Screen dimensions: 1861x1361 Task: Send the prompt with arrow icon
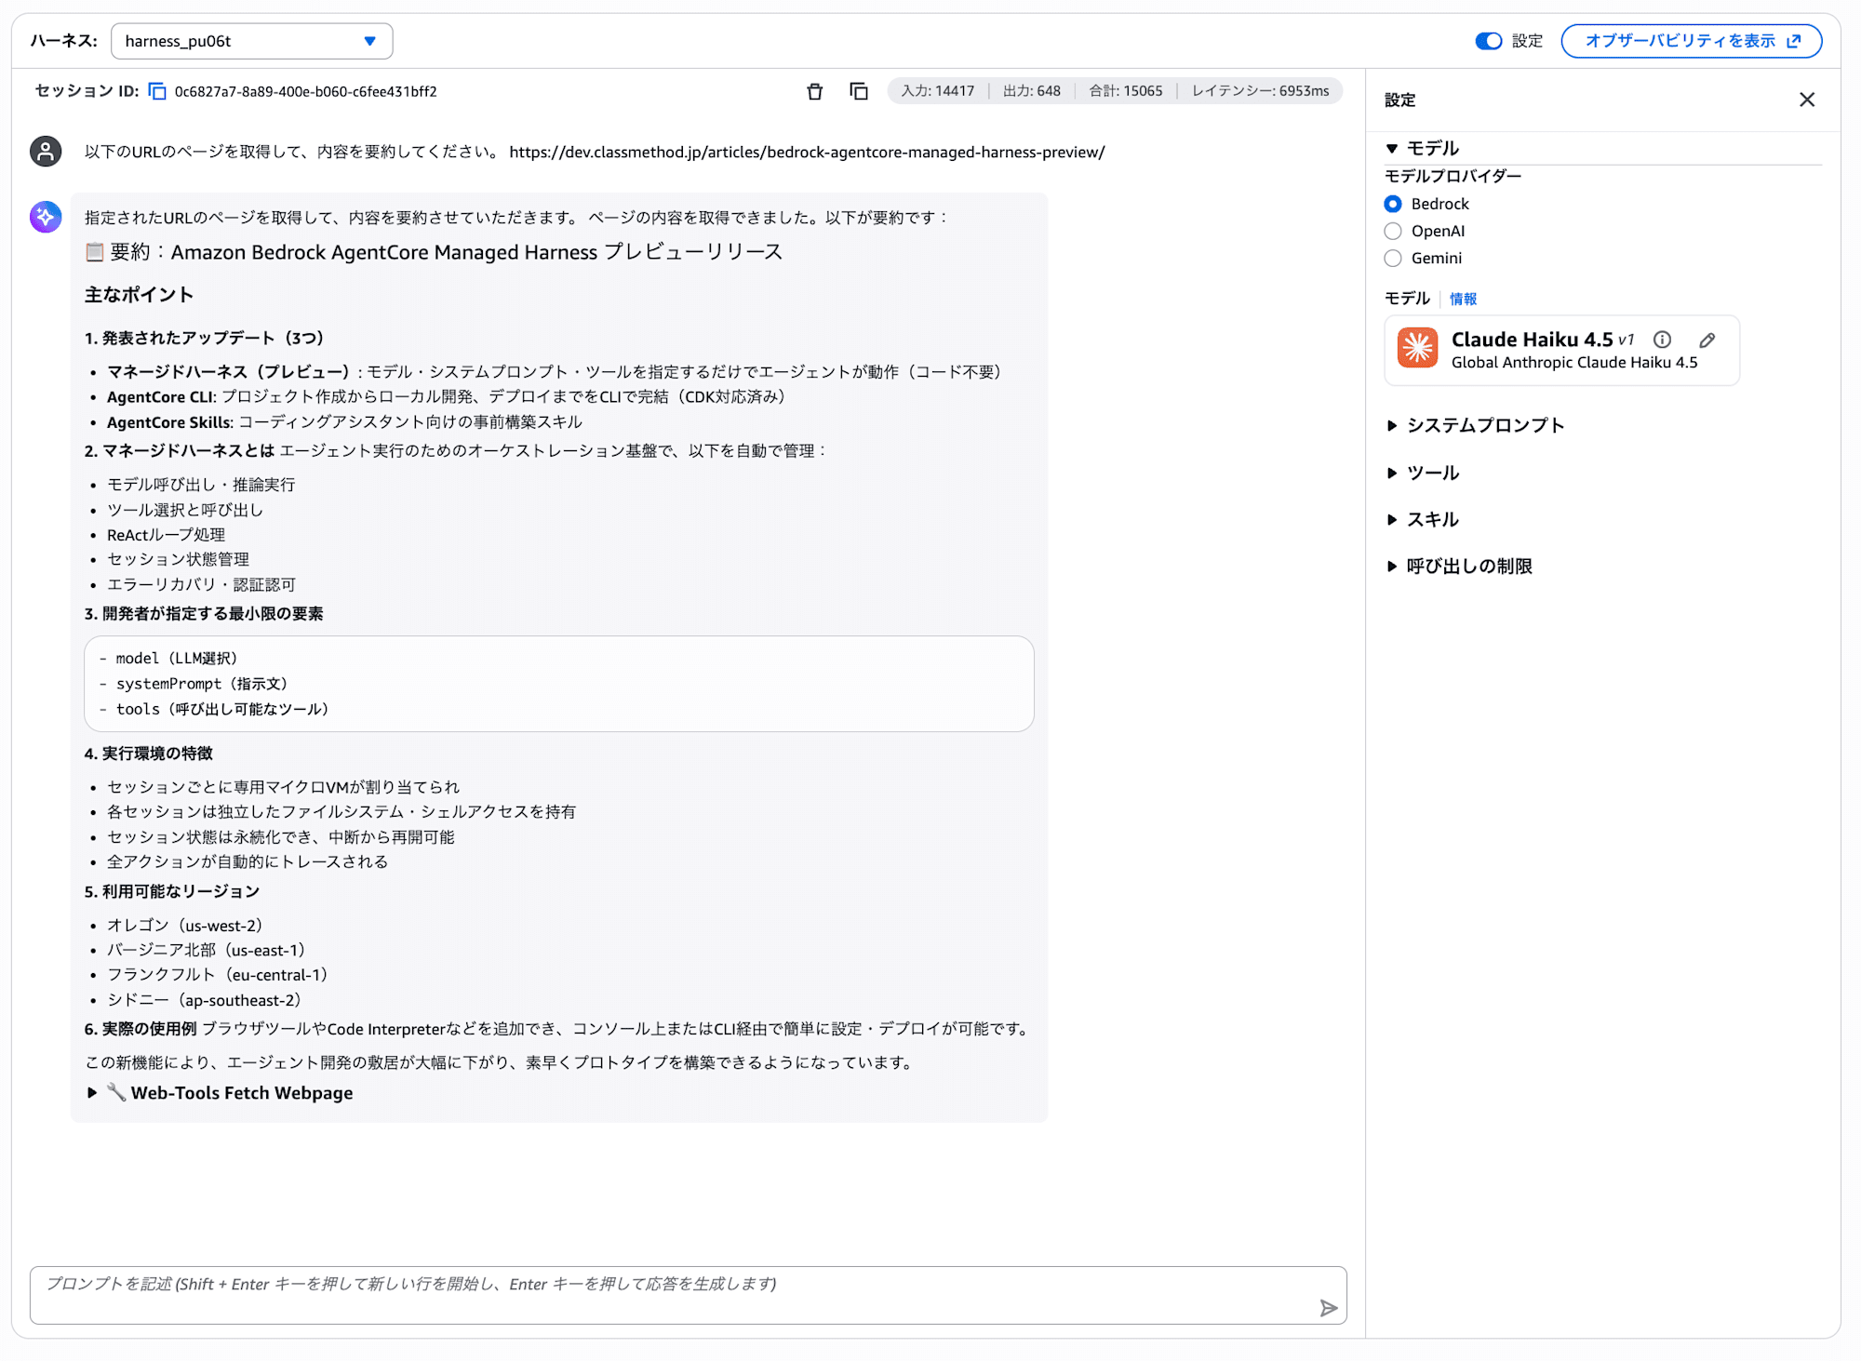1328,1308
